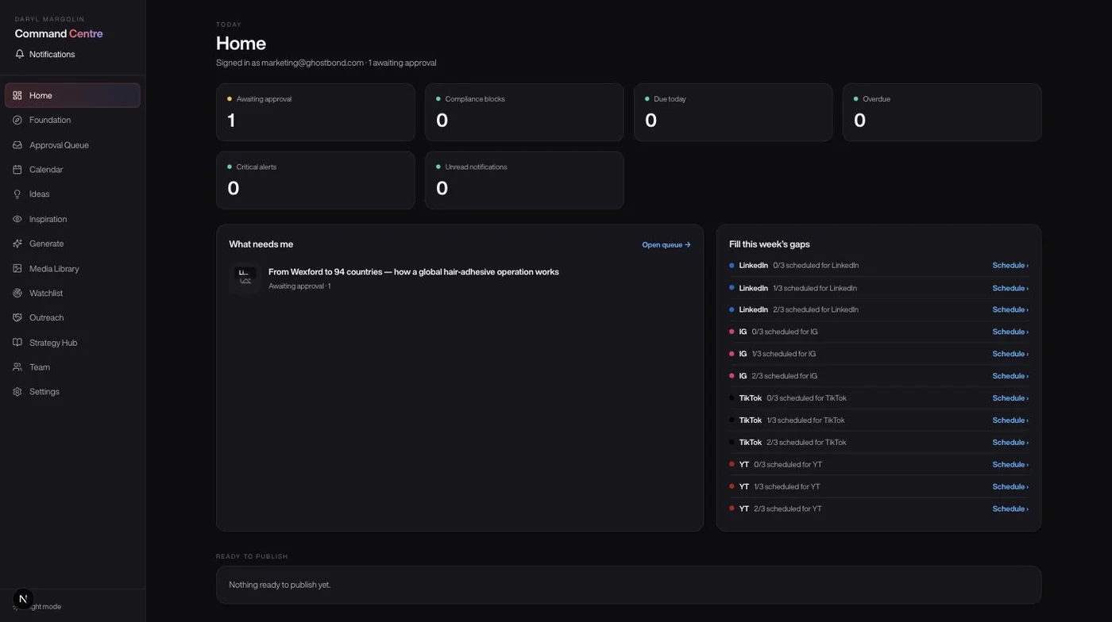
Task: Open the Awaiting approval stat card
Action: [315, 113]
